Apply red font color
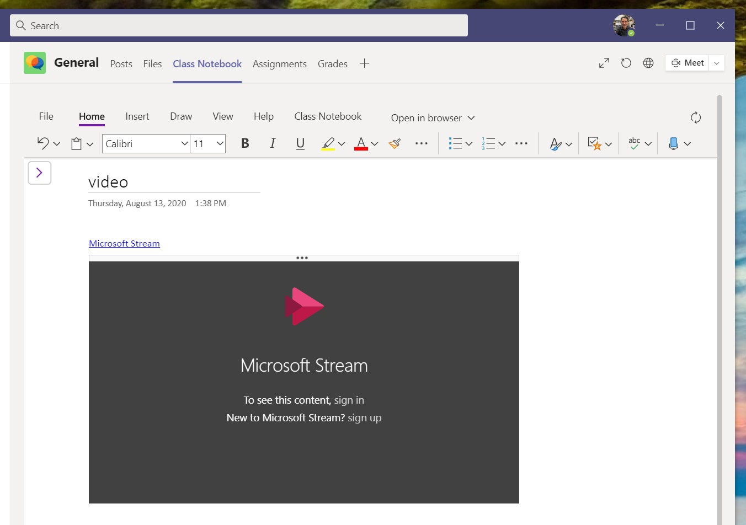This screenshot has height=525, width=746. tap(361, 143)
